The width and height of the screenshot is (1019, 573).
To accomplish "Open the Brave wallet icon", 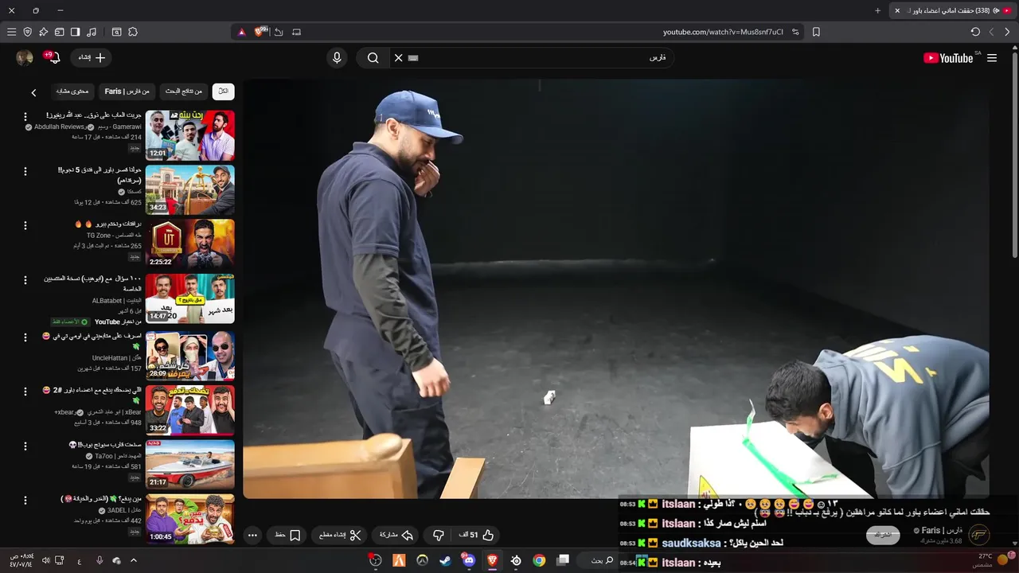I will click(x=59, y=32).
